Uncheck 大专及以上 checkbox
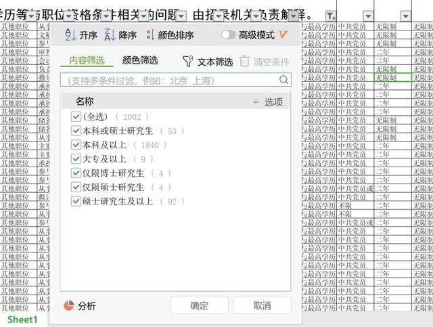This screenshot has height=327, width=433. (76, 159)
